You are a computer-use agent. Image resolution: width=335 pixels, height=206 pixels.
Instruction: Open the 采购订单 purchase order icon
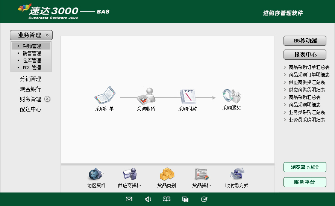coord(105,95)
